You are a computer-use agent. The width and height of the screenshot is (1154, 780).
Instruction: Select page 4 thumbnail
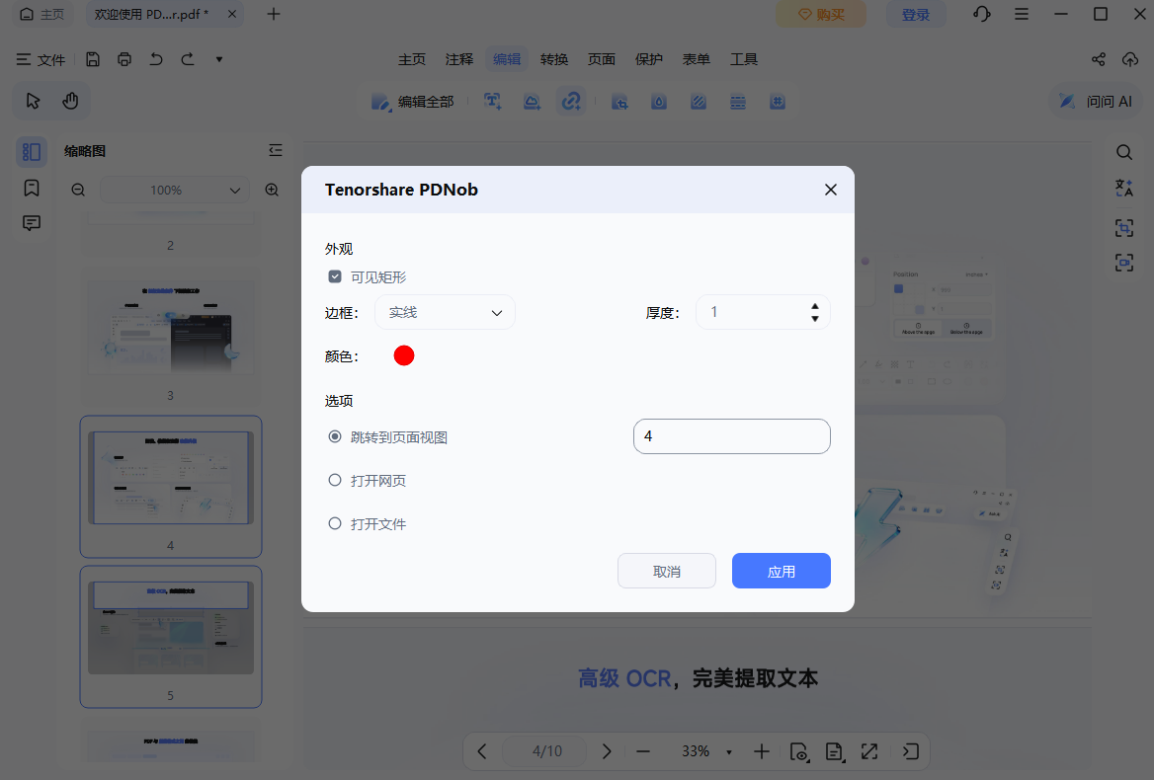(171, 478)
